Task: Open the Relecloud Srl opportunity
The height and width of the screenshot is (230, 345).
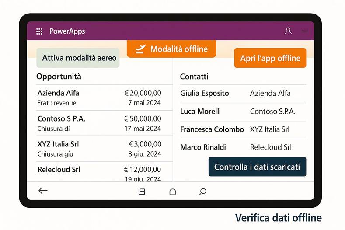Action: (x=59, y=170)
